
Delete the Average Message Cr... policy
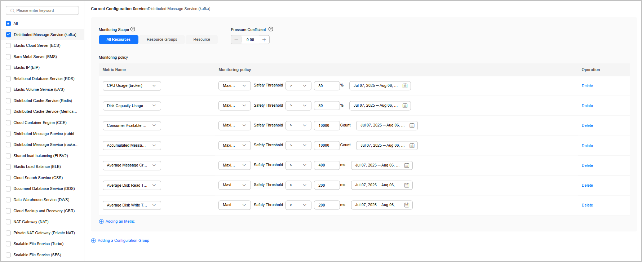(587, 165)
